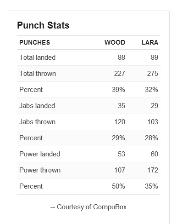This screenshot has height=224, width=177.
Task: Click Wood's jabs thrown value 120
Action: tap(120, 122)
